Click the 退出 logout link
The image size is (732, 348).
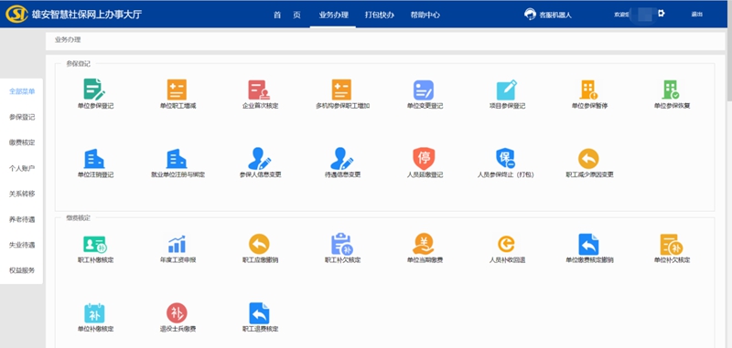tap(697, 15)
